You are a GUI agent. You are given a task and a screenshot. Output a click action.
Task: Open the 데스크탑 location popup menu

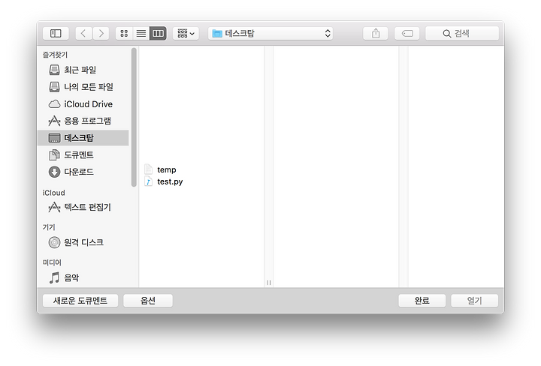click(x=270, y=34)
